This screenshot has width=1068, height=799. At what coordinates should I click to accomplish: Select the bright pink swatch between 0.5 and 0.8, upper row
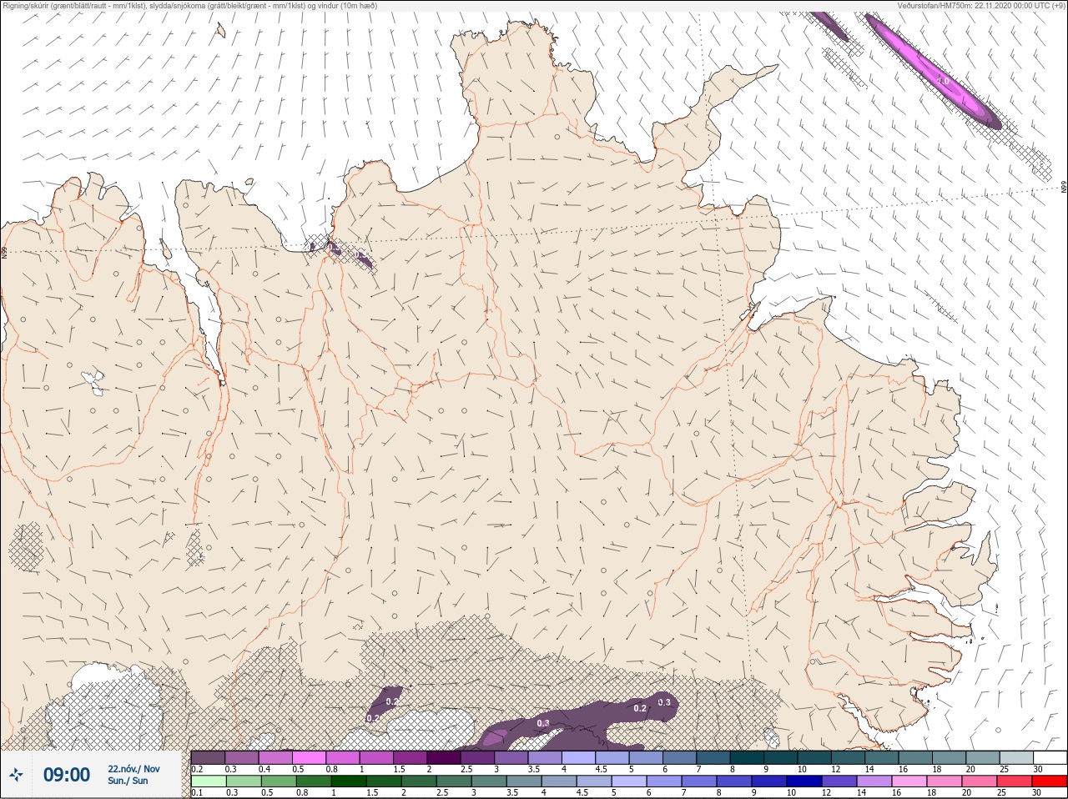pos(309,757)
